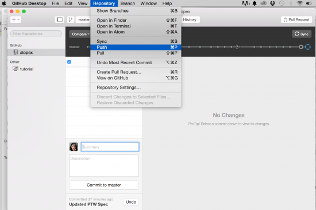Click the user avatar thumbnail
This screenshot has height=210, width=316.
coord(74,147)
